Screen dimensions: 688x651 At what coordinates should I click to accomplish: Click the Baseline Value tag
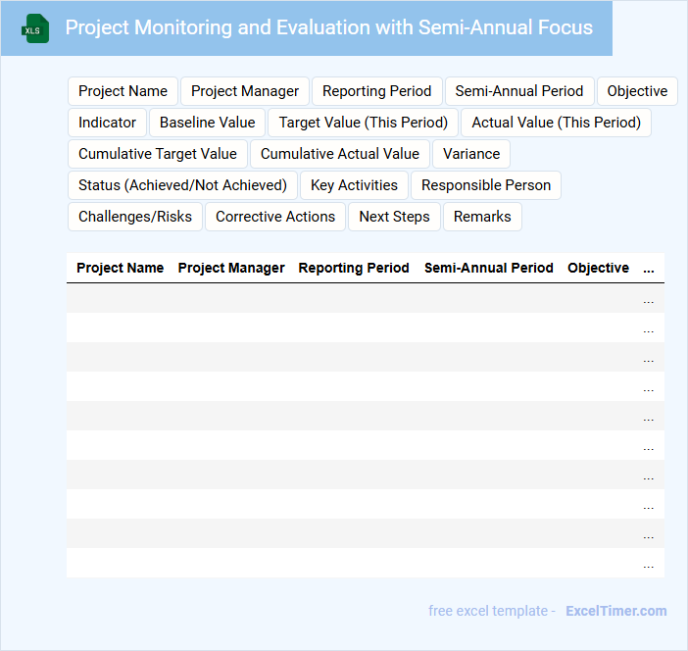[207, 123]
